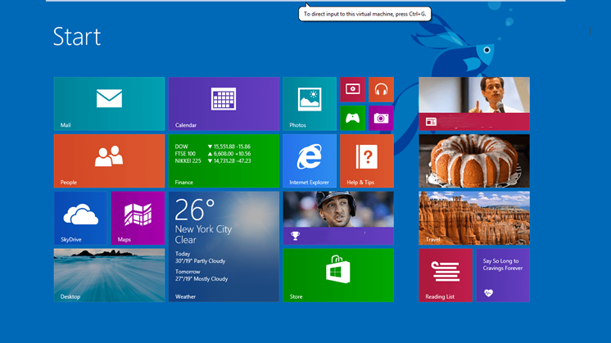Open the News tile with speaker photo
The height and width of the screenshot is (343, 611).
click(474, 104)
